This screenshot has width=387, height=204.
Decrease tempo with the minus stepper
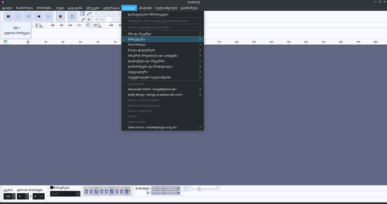click(x=14, y=198)
